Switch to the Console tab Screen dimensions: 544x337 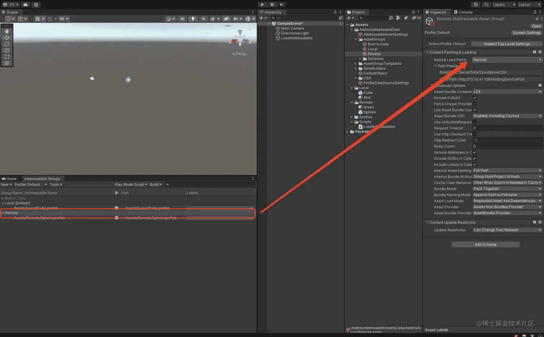pos(463,12)
